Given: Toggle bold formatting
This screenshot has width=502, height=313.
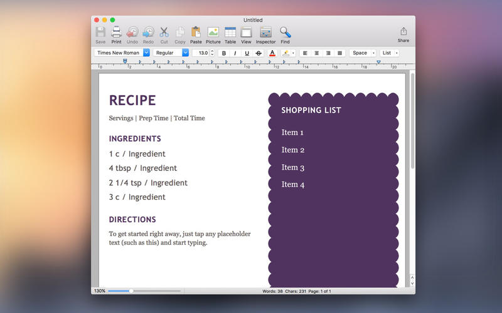Looking at the screenshot, I should pyautogui.click(x=224, y=53).
